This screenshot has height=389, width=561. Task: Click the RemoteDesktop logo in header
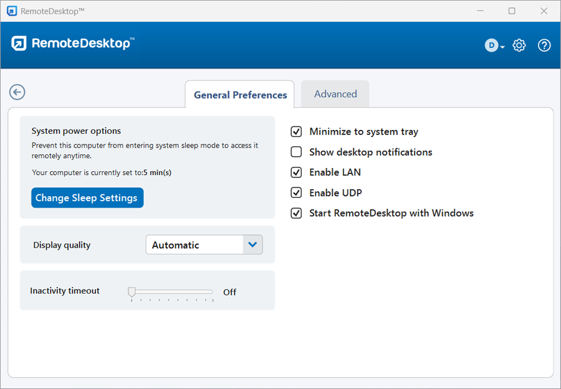72,44
